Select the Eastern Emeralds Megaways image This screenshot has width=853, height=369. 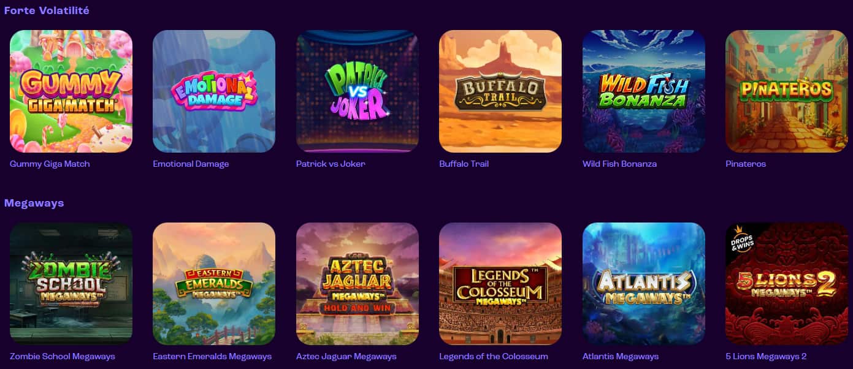click(x=214, y=284)
